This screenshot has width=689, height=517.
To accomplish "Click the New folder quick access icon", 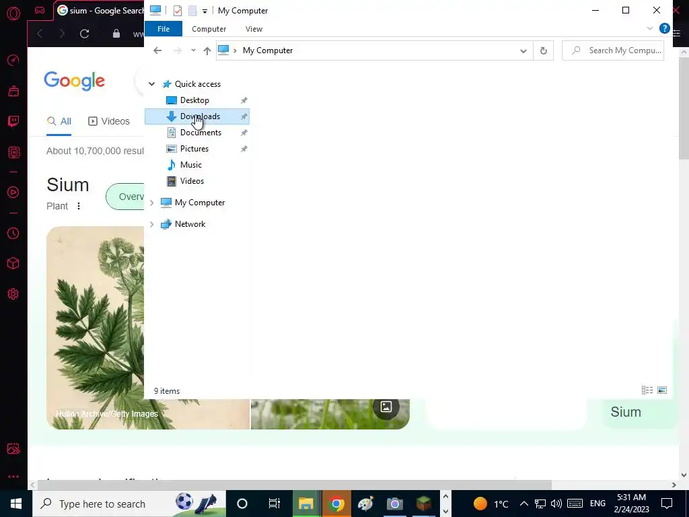I will pos(192,11).
